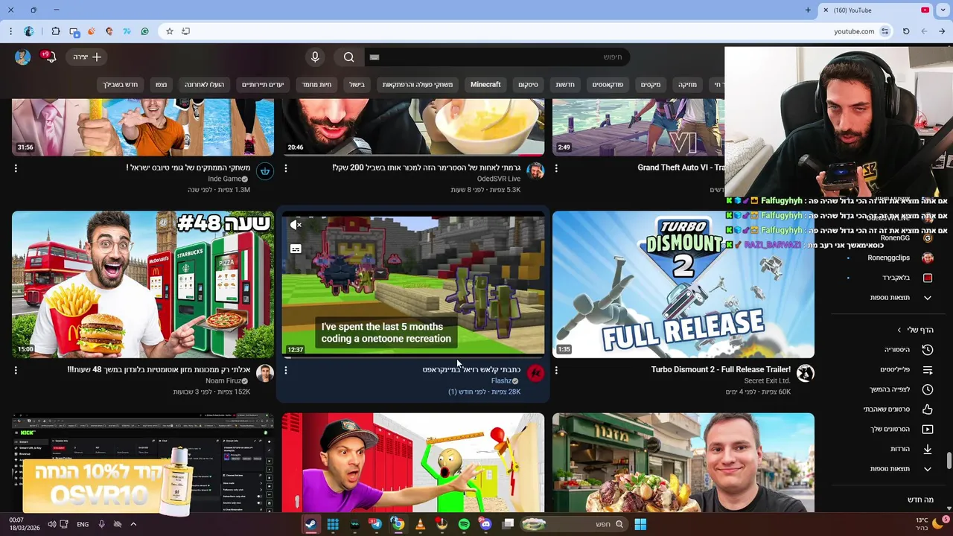Expand more subscriptions results chevron
The image size is (953, 536).
928,298
